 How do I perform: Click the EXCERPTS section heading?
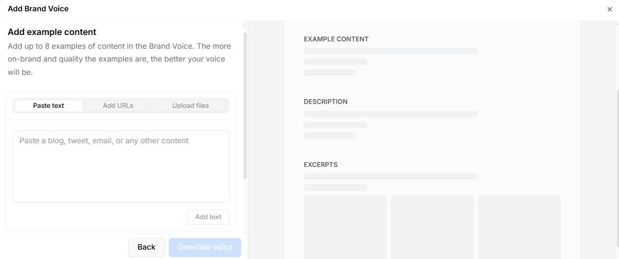[320, 164]
